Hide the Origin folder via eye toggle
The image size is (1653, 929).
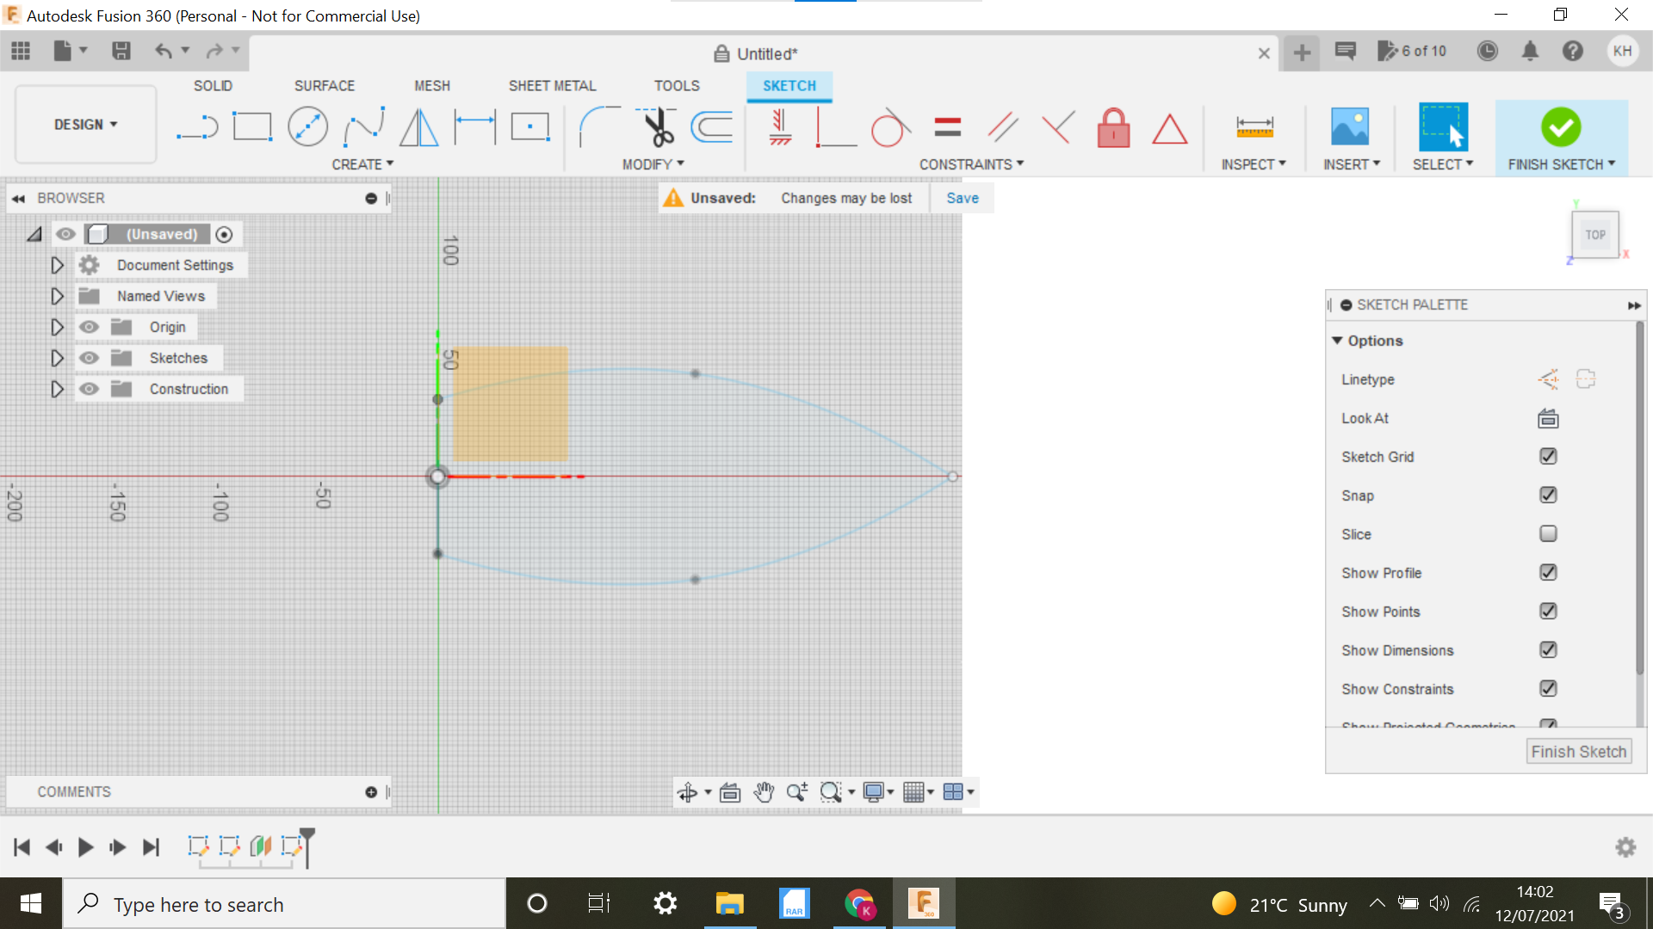tap(89, 327)
